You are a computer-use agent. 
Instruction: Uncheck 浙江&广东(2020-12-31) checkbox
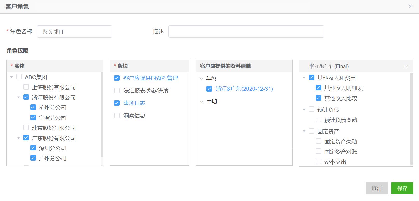[x=209, y=89]
